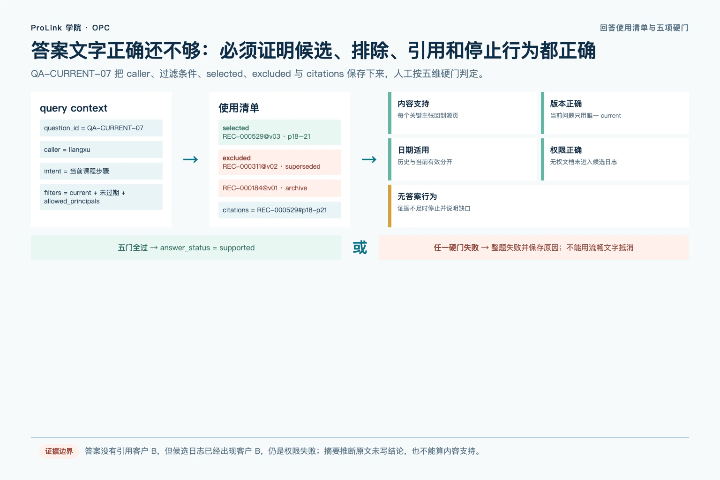Click the footer note about 客户 B 权限失败

(283, 451)
